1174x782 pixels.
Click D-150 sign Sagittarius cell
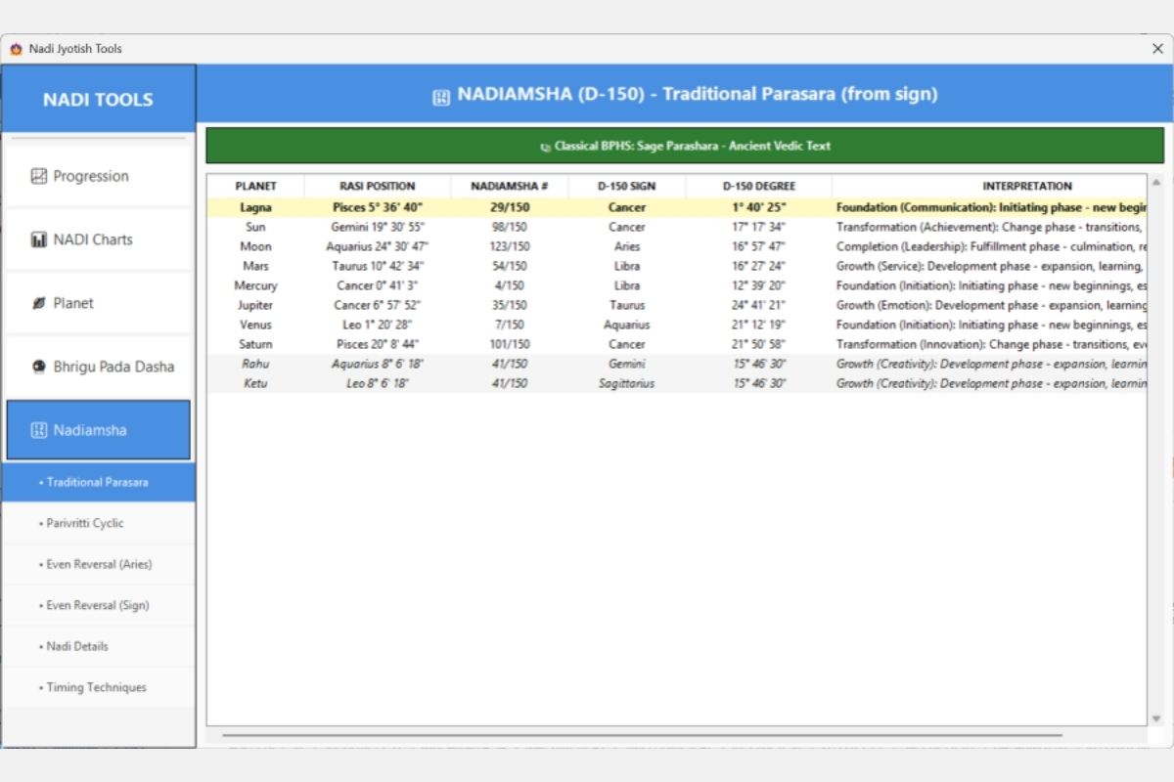[x=627, y=383]
